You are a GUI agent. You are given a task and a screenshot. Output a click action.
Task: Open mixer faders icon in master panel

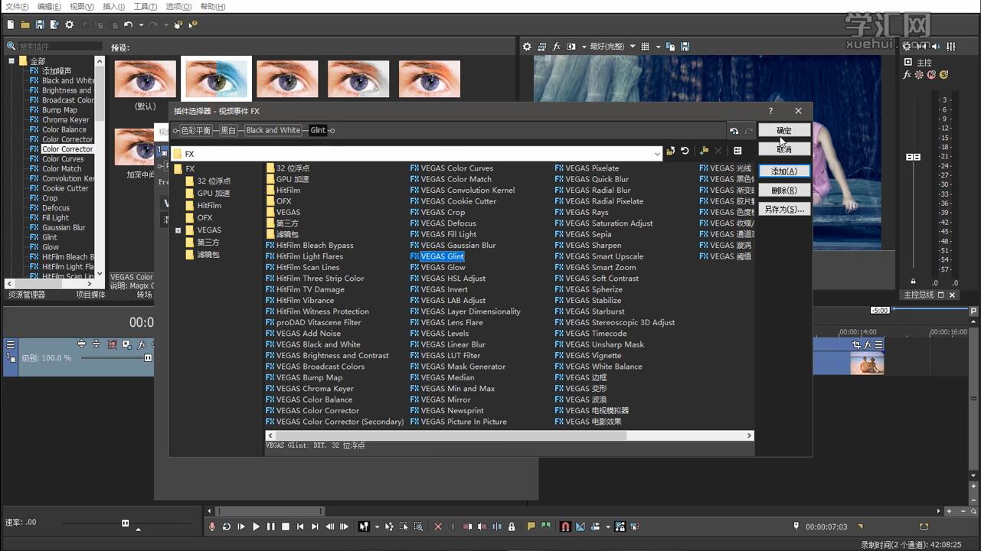[951, 47]
